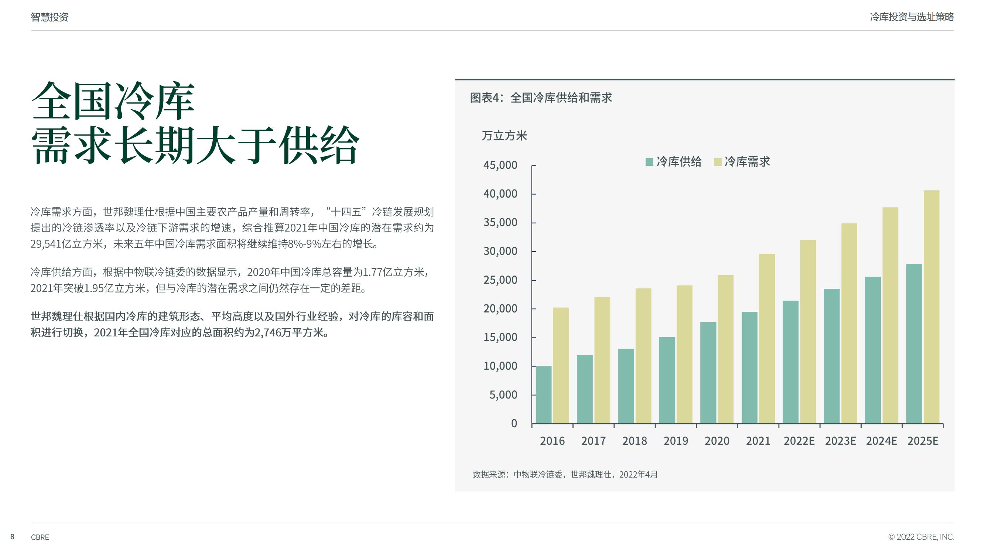Click the paragraph starting 冷库需求方面
This screenshot has width=985, height=554.
click(232, 228)
